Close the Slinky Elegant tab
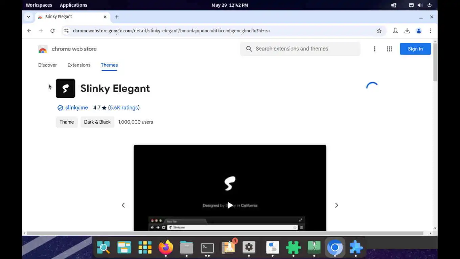The image size is (460, 259). click(x=105, y=17)
